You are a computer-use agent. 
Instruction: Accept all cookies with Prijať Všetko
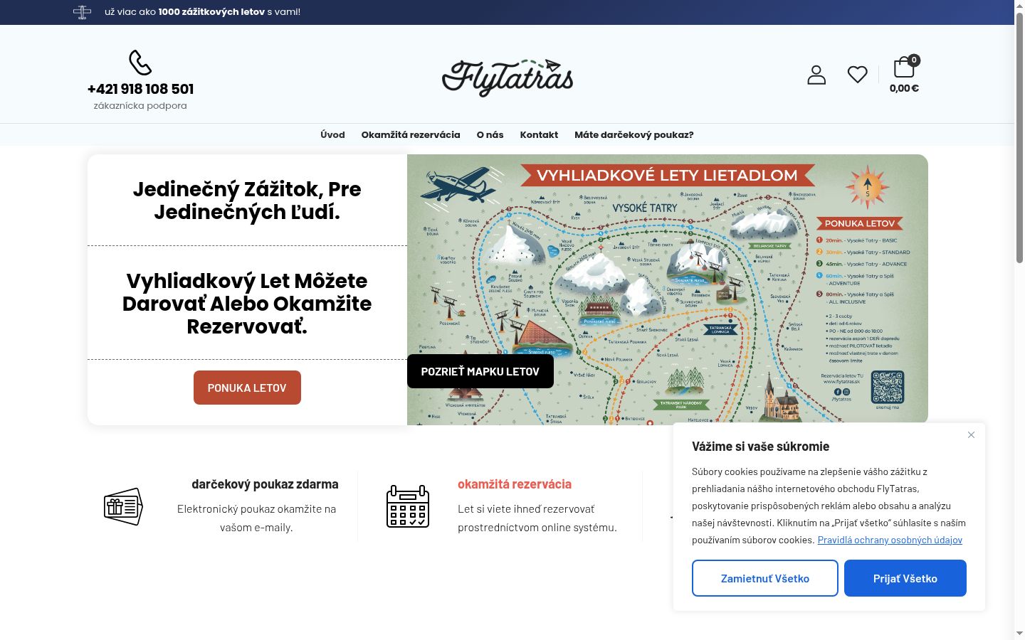905,578
